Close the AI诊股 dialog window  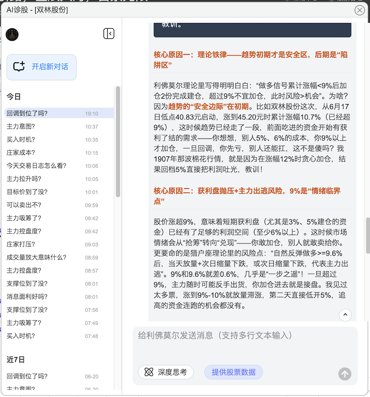pos(359,10)
